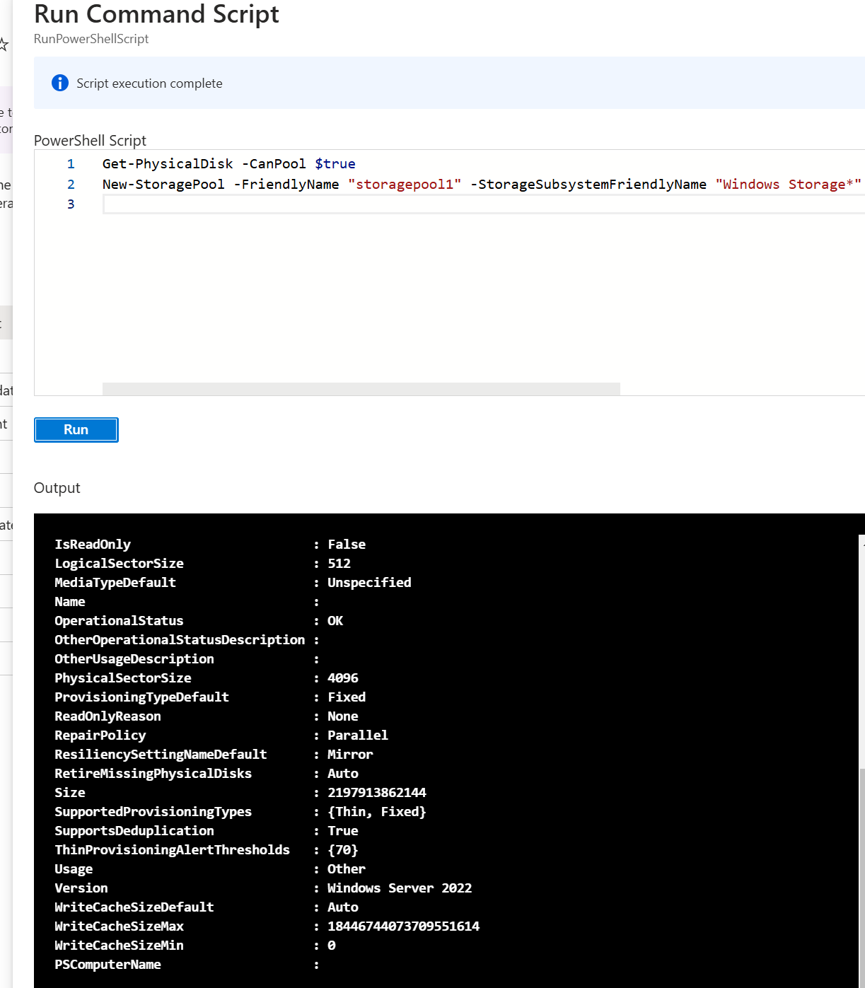Screen dimensions: 865x988
Task: Click the Run button
Action: pos(76,430)
